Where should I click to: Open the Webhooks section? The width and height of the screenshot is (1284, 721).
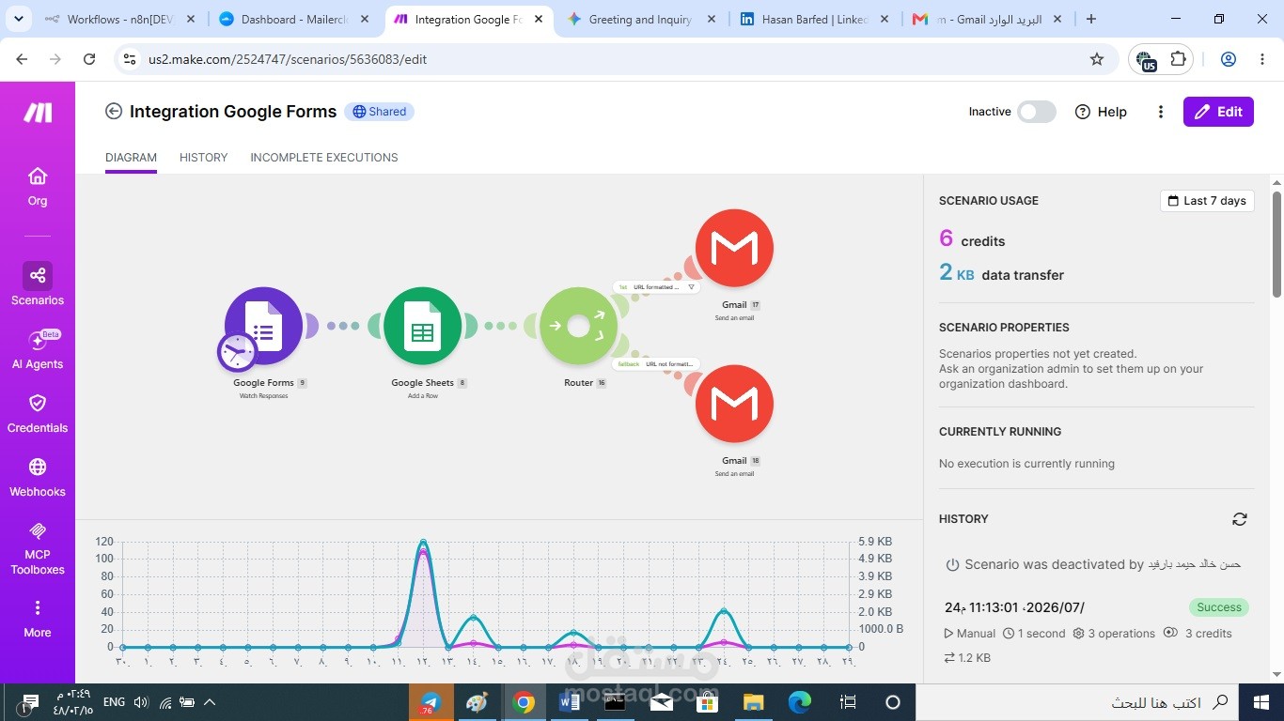pos(38,477)
